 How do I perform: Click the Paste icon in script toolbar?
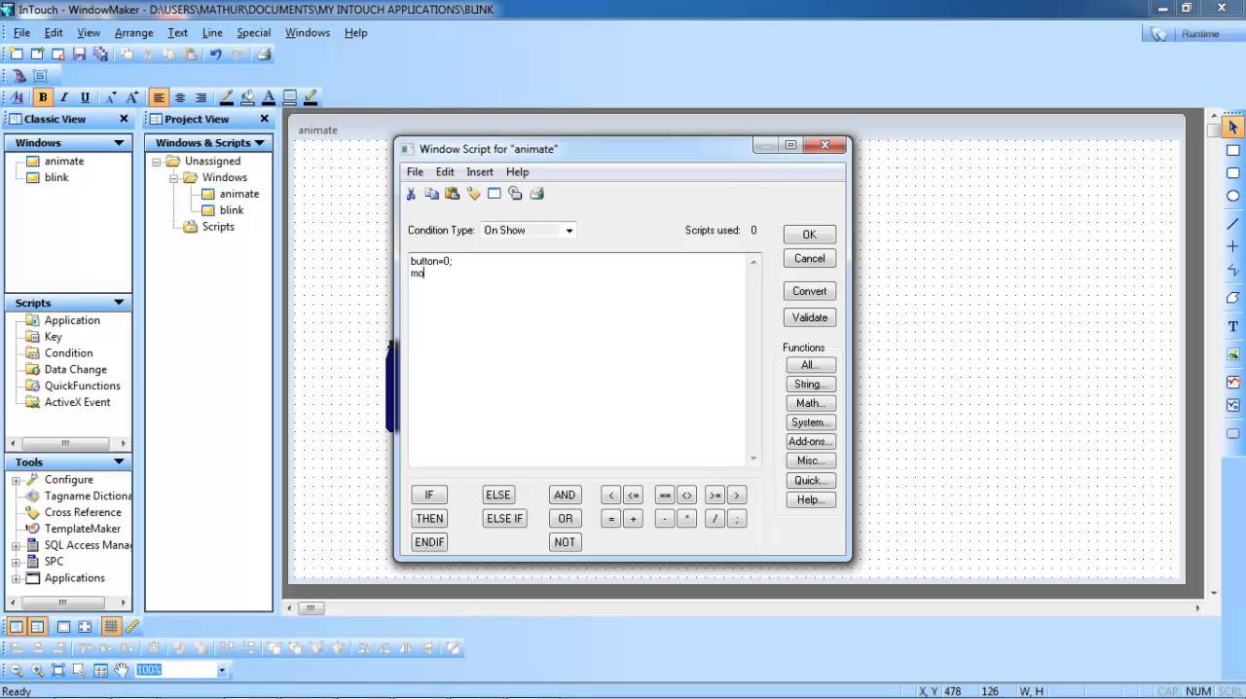(453, 194)
